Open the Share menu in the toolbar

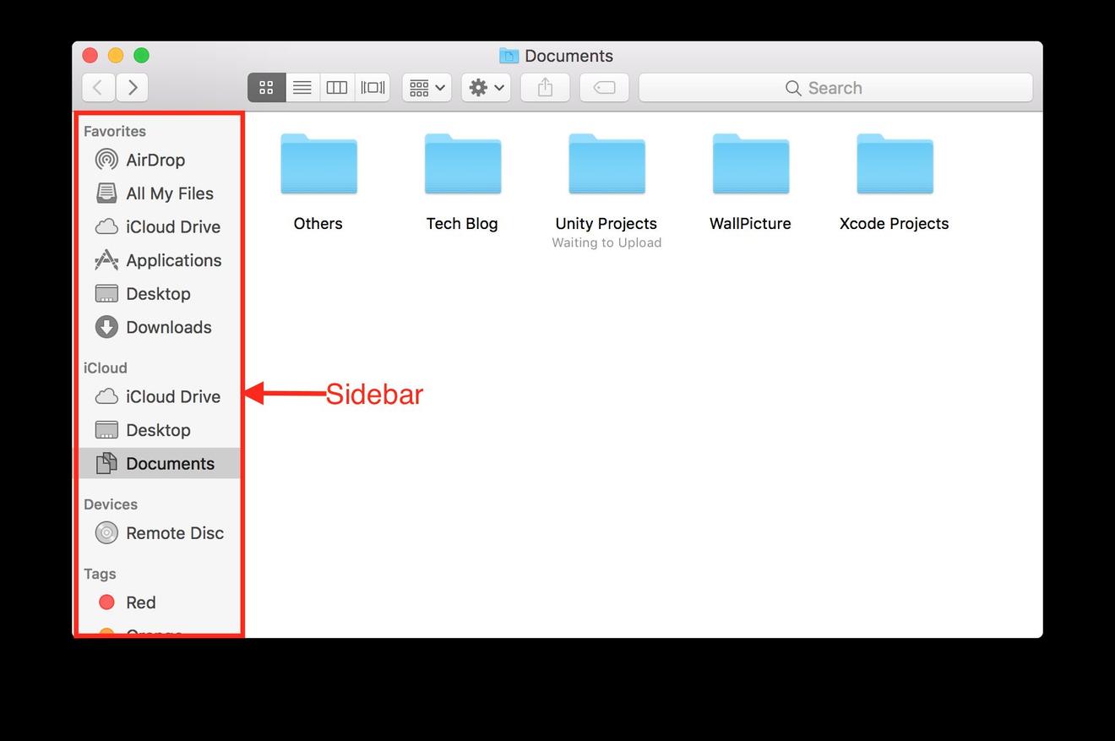[544, 87]
